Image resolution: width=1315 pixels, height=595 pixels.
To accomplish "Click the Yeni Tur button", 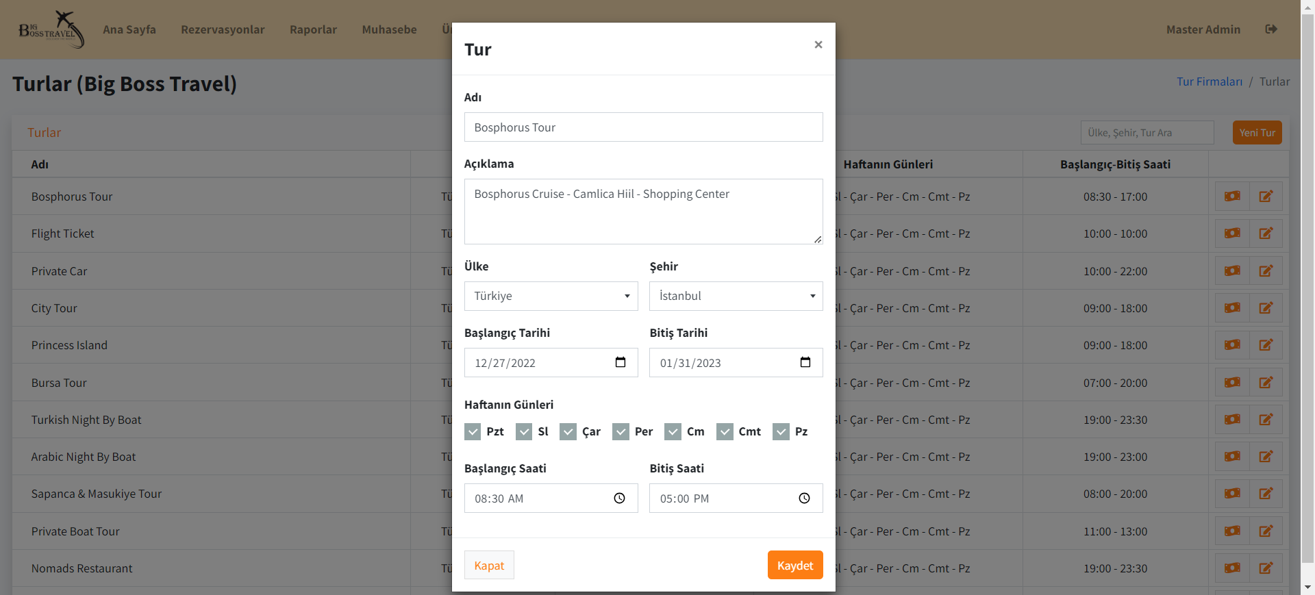I will pos(1257,133).
